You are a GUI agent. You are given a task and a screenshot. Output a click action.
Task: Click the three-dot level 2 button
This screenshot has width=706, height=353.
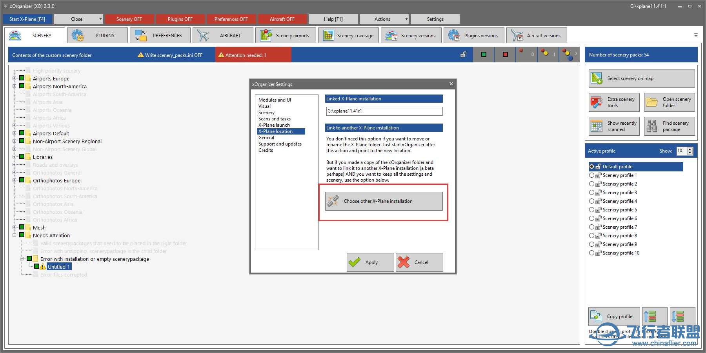click(x=570, y=55)
